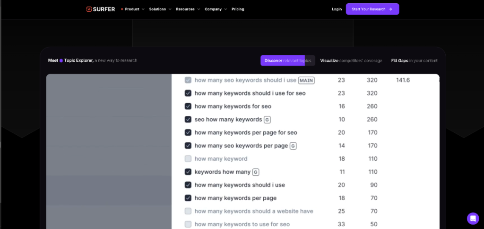Click value 25 in 'should a website have' row
This screenshot has width=484, height=229.
point(341,211)
